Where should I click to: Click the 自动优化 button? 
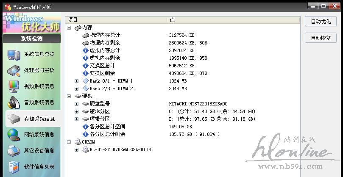click(x=321, y=22)
